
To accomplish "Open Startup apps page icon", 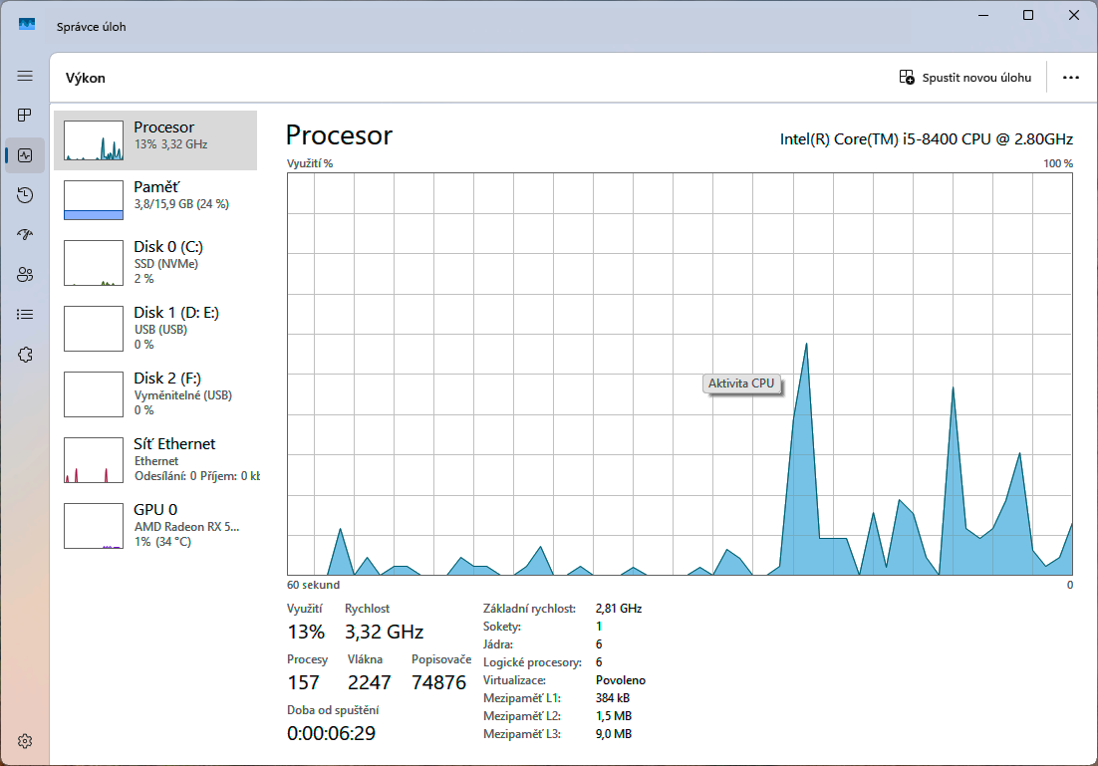I will (25, 235).
